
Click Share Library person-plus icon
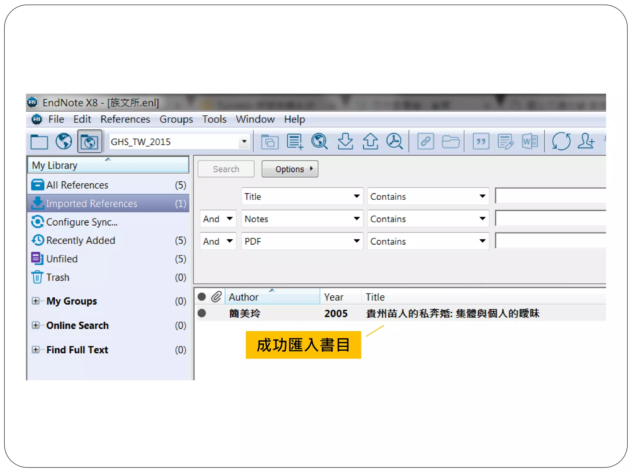pyautogui.click(x=586, y=142)
